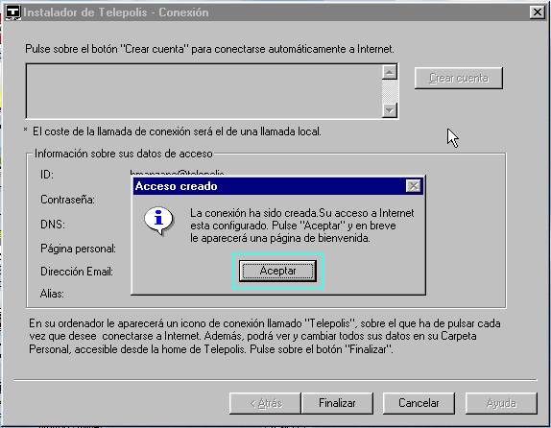Click the Página personal label
551x428 pixels.
point(78,249)
